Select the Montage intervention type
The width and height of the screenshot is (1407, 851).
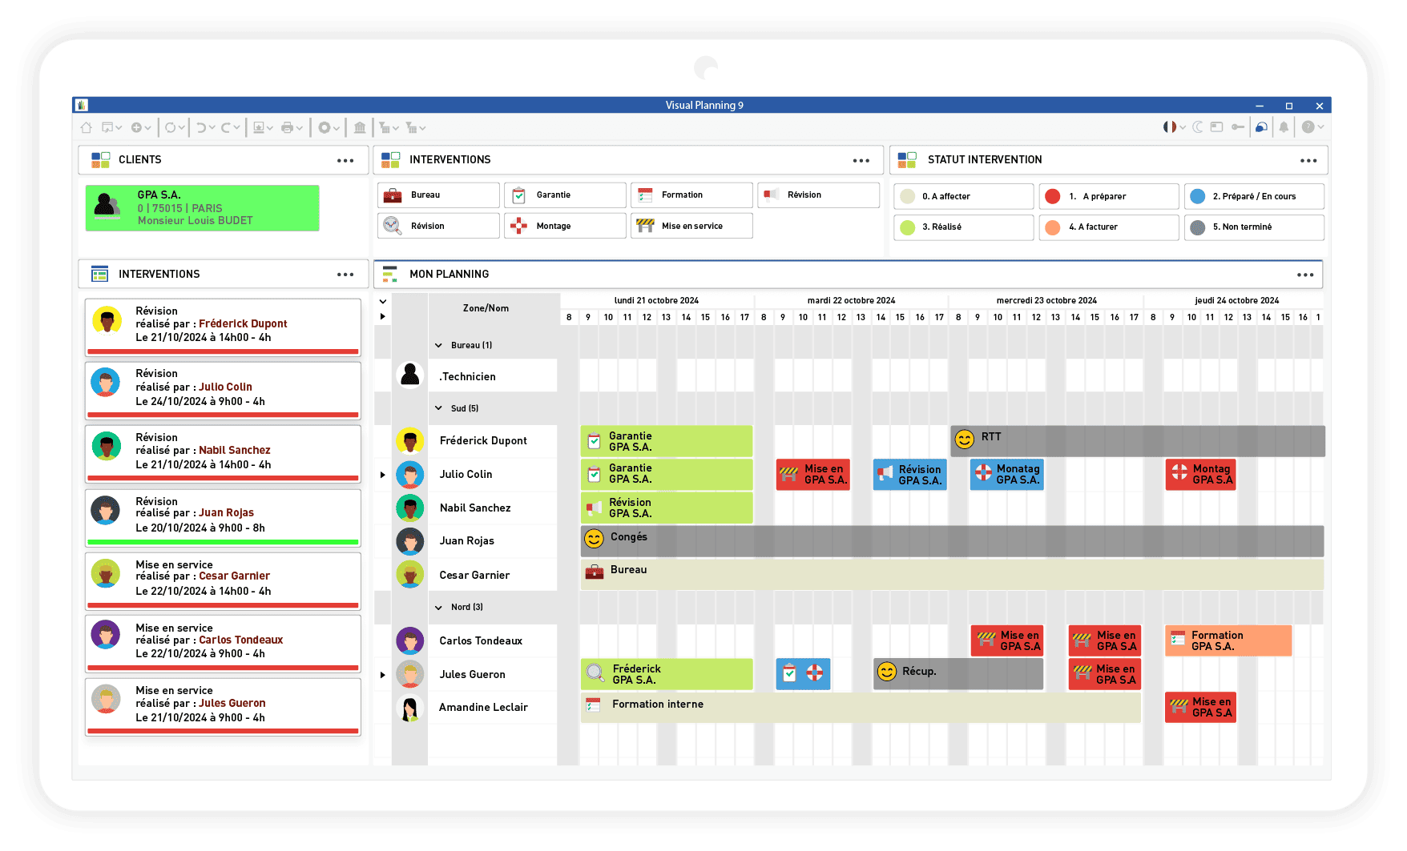click(x=565, y=226)
